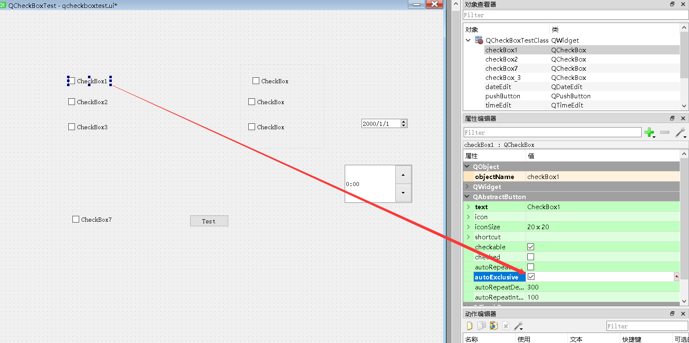
Task: Minimize the QCheckBoxTest form window
Action: pos(416,4)
